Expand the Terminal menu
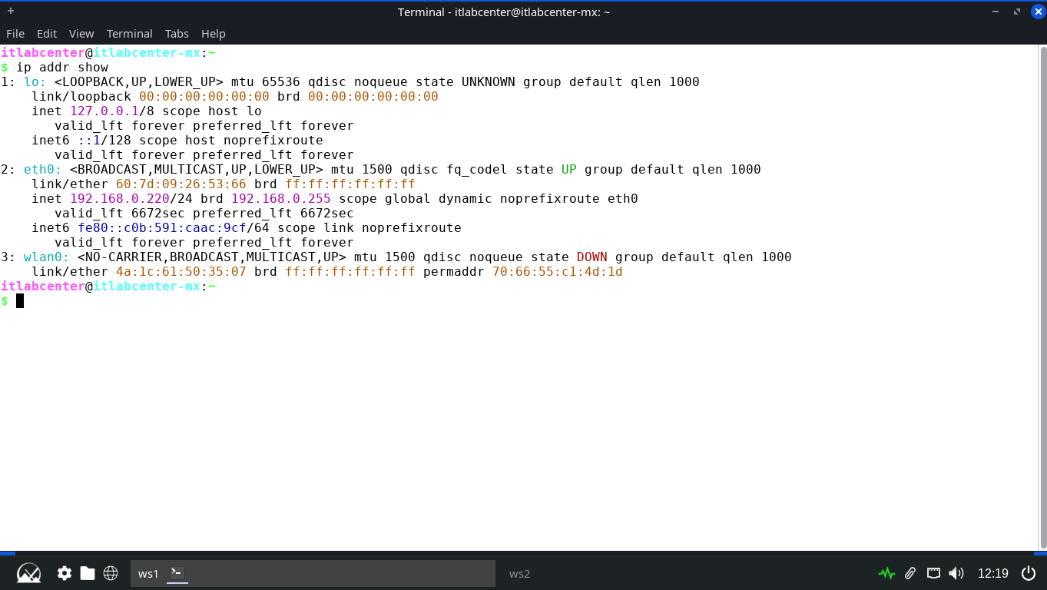The height and width of the screenshot is (590, 1047). tap(129, 34)
